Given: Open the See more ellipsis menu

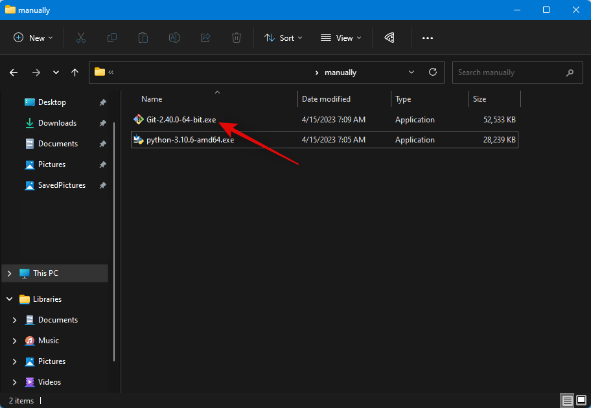Looking at the screenshot, I should click(x=428, y=38).
